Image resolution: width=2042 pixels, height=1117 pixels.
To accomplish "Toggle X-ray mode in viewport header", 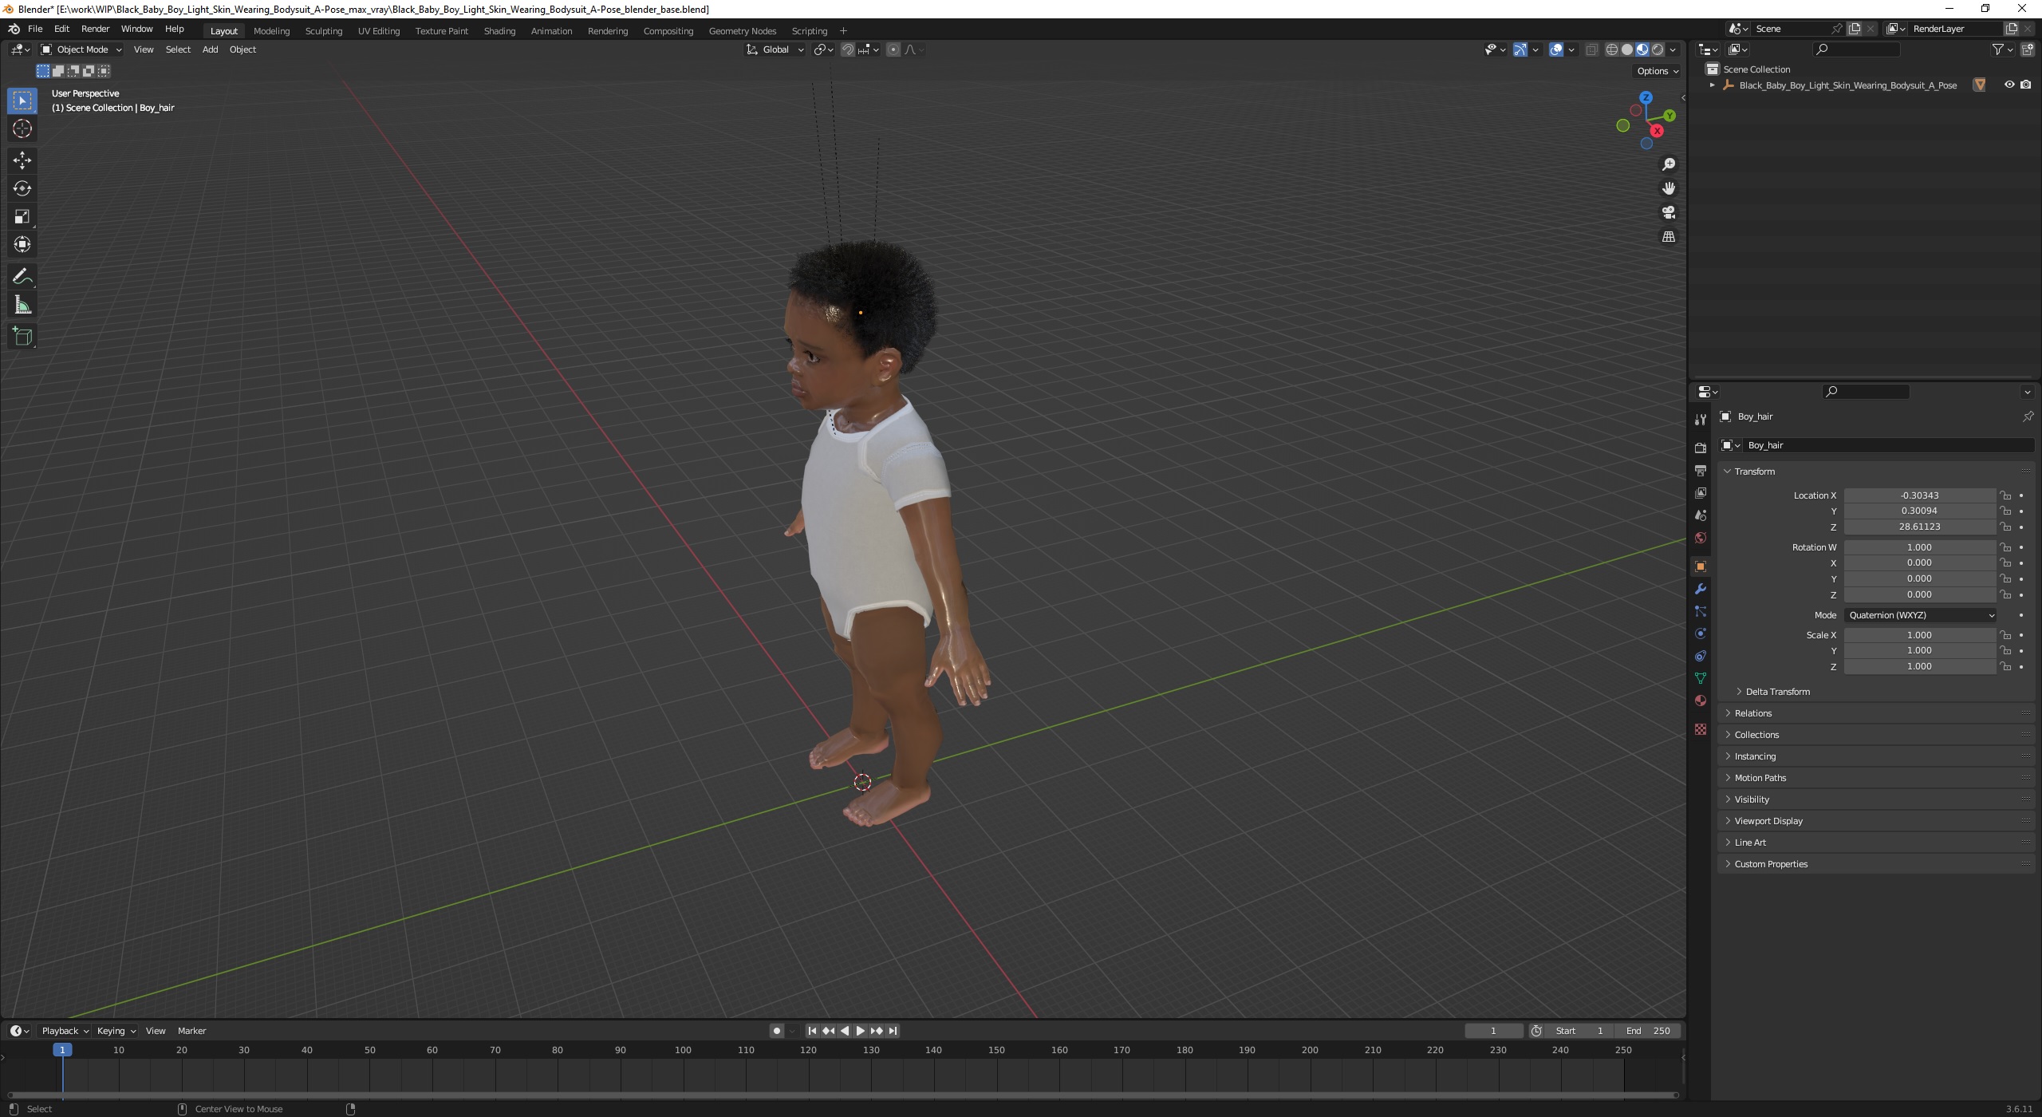I will tap(1591, 49).
